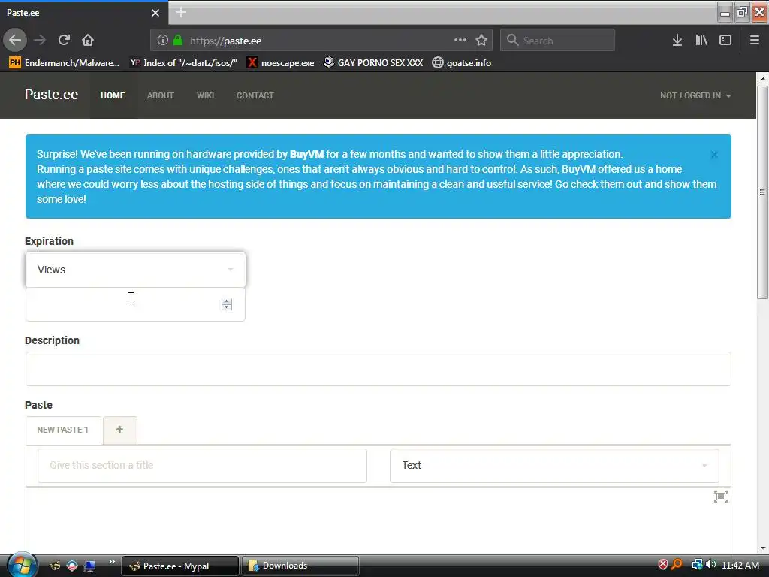Click the section title input field
Image resolution: width=769 pixels, height=577 pixels.
click(x=202, y=466)
